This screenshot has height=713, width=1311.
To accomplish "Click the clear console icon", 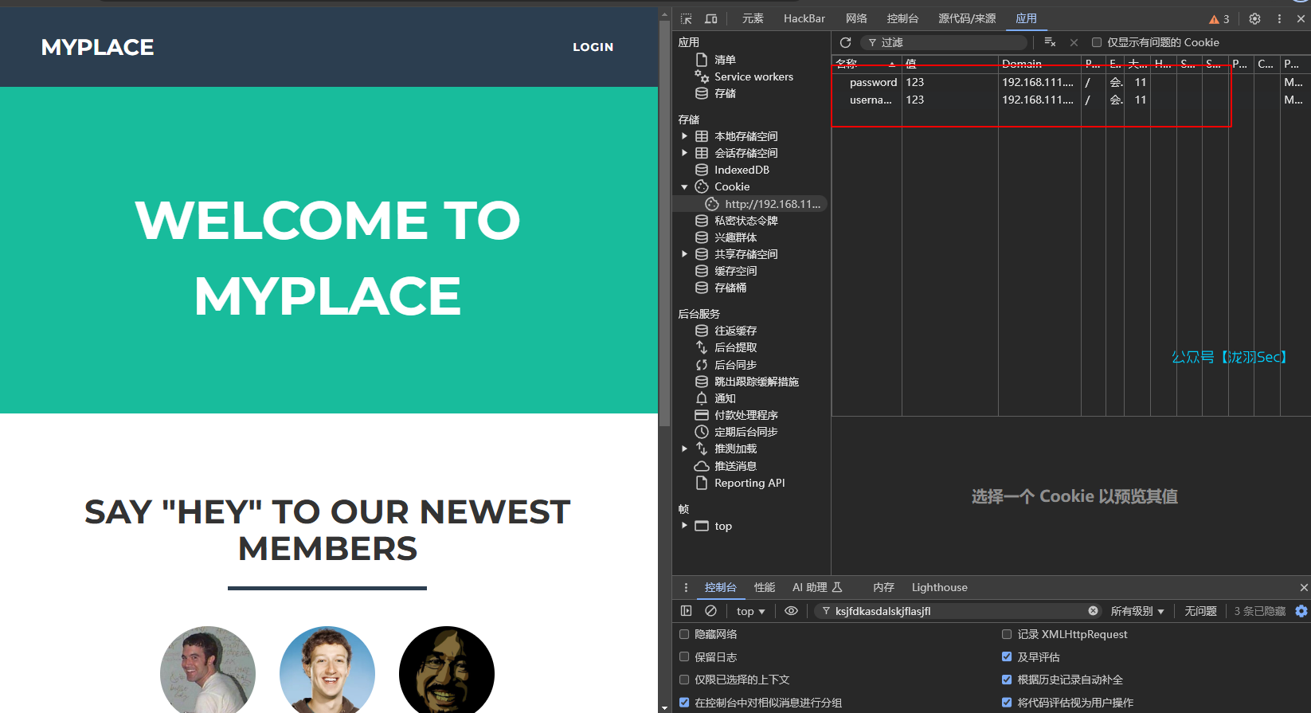I will [x=710, y=611].
